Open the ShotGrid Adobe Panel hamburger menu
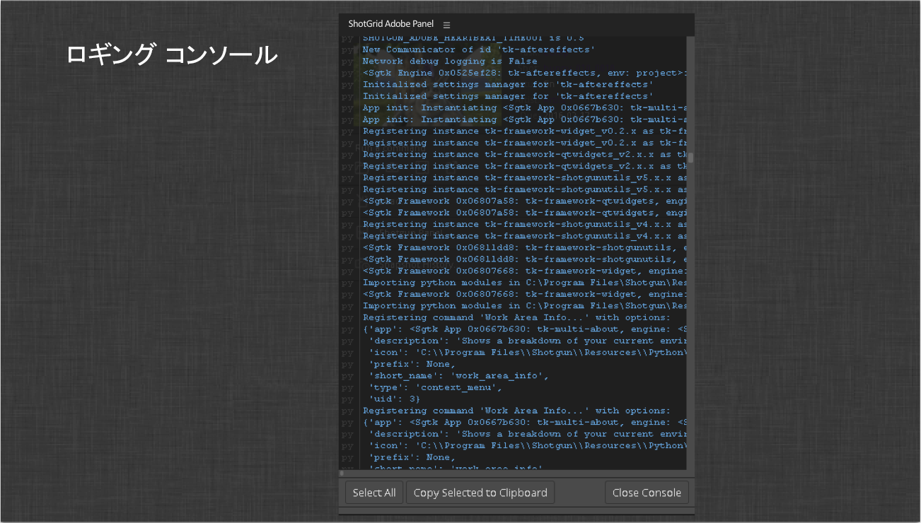The image size is (921, 523). click(x=446, y=25)
